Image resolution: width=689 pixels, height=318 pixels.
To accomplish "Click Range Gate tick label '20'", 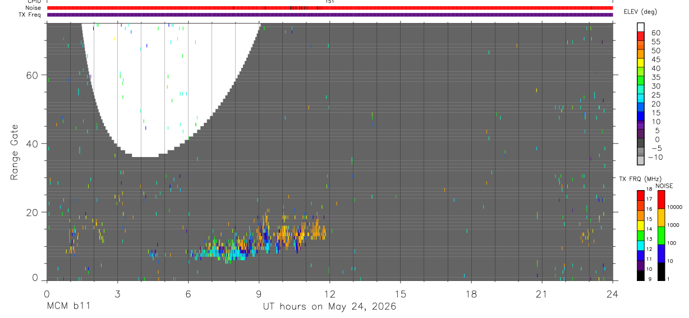I will pyautogui.click(x=33, y=212).
